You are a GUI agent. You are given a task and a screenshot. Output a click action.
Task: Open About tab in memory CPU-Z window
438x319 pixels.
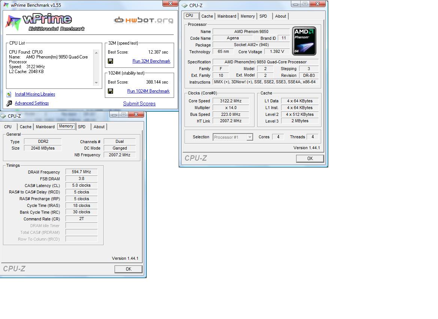[x=99, y=127]
